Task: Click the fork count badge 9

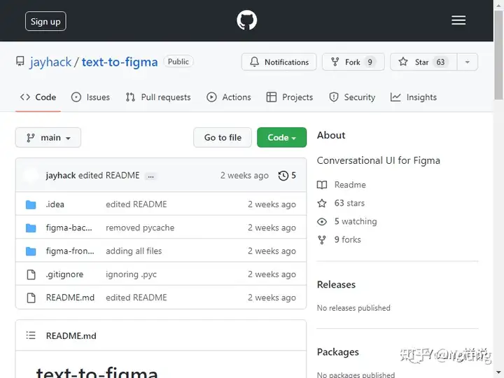Action: 370,62
